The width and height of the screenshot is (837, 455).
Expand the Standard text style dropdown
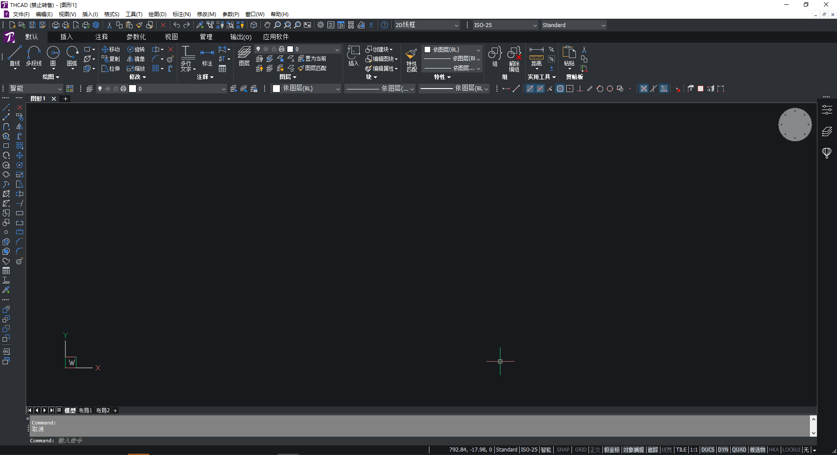click(x=574, y=25)
